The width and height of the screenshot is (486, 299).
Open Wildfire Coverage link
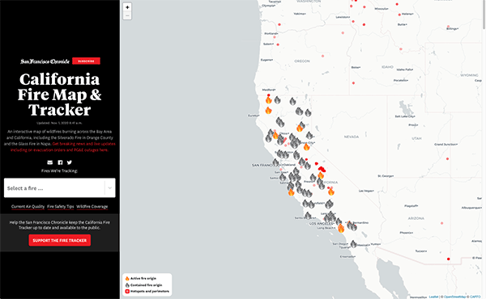(92, 206)
